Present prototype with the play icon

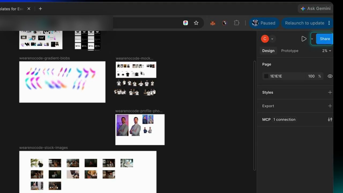tap(304, 39)
